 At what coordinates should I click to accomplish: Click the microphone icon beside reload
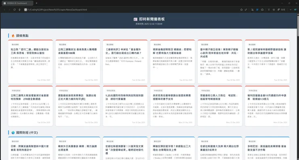coord(19,10)
